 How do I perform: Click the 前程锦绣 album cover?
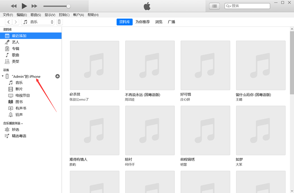[x=205, y=130]
